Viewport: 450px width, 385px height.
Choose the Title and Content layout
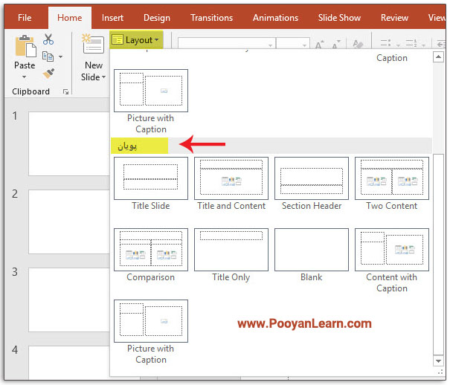point(231,184)
